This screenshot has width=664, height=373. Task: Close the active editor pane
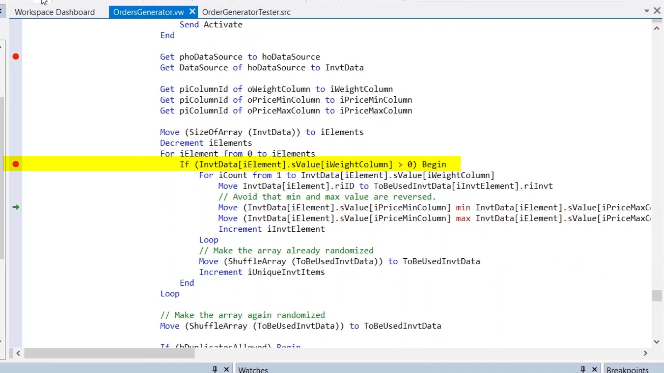pos(657,11)
